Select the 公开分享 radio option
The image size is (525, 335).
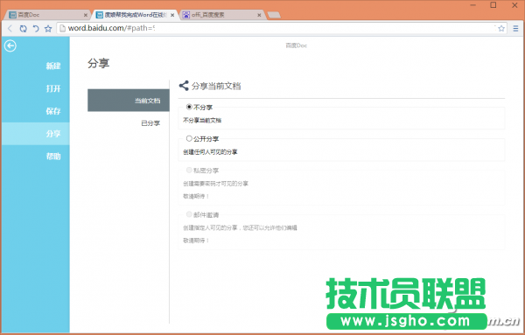[189, 138]
